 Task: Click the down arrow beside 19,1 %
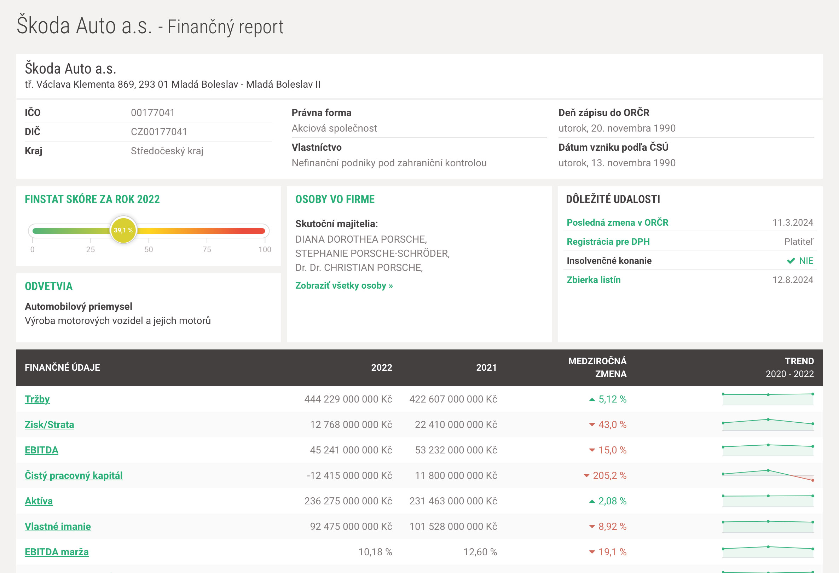click(x=592, y=552)
